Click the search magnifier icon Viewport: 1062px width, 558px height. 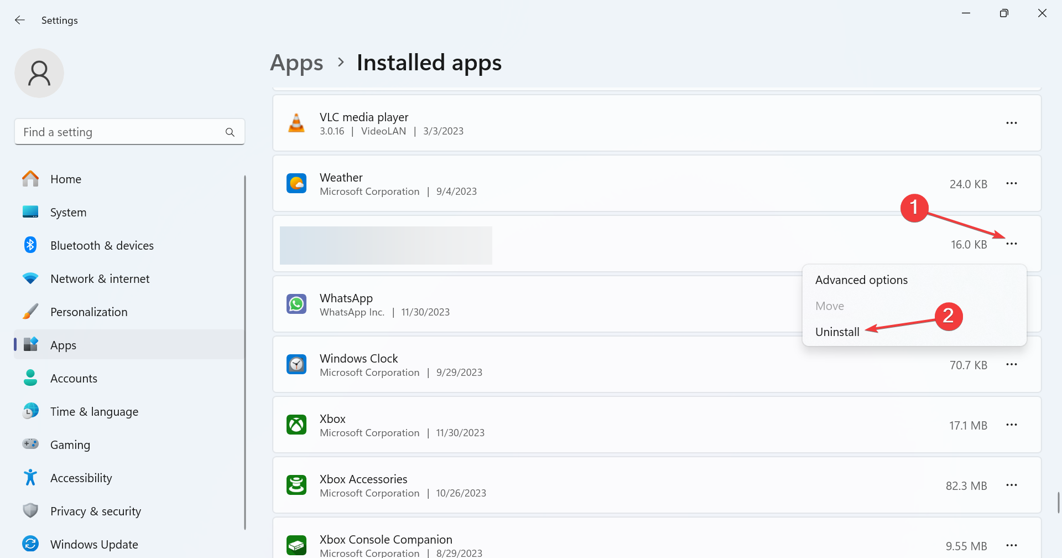[x=230, y=132]
